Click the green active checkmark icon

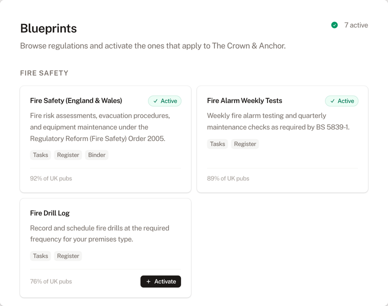coord(334,25)
